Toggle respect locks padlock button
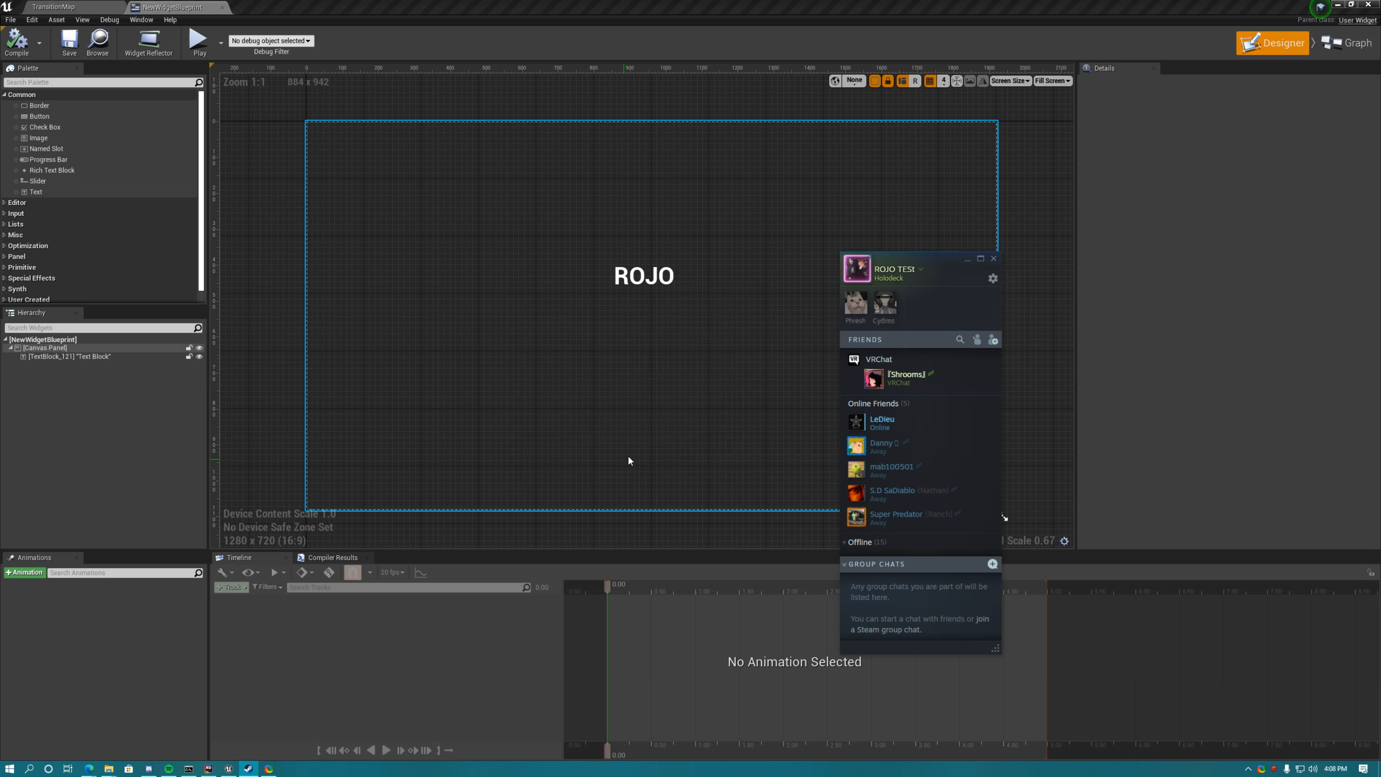This screenshot has height=777, width=1381. [x=888, y=81]
